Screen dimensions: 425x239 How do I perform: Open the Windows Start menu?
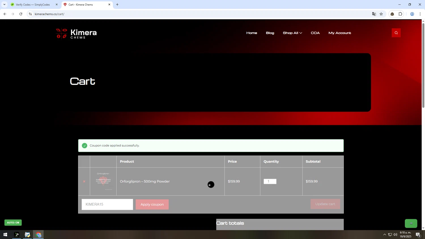point(5,234)
